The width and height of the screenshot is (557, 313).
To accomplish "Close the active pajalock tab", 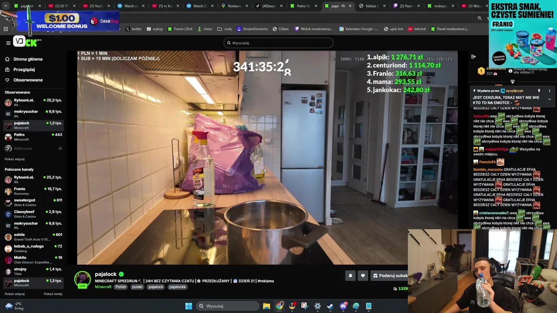I will 350,6.
